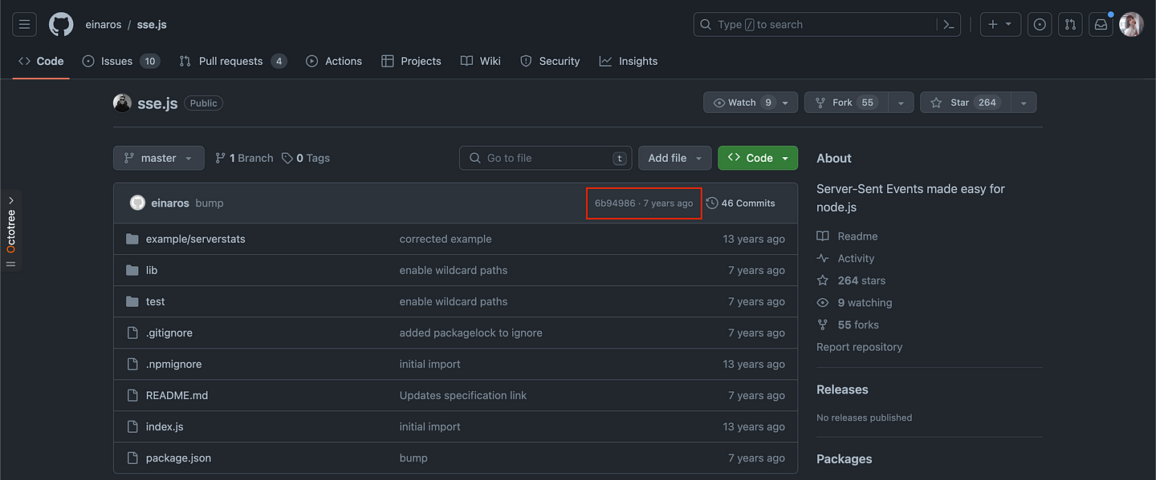Open the Packages heading link
Viewport: 1156px width, 480px height.
(x=845, y=459)
